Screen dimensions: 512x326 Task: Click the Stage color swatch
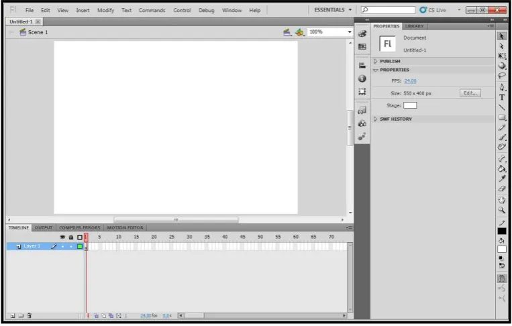tap(410, 105)
